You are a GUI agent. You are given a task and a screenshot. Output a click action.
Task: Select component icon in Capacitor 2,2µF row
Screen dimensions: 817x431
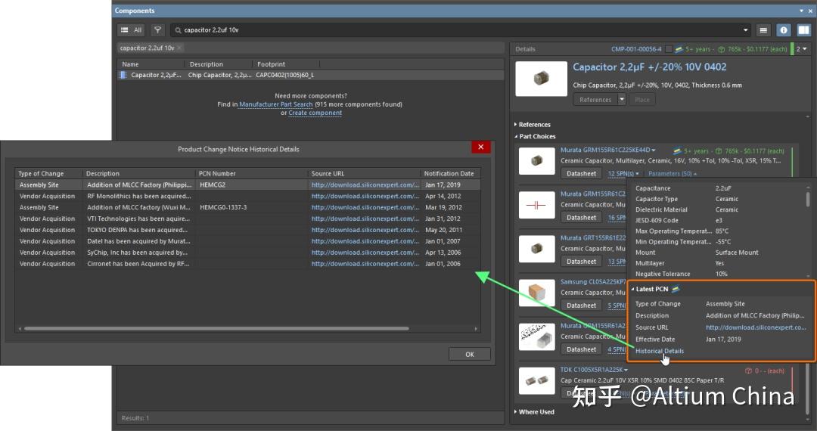123,75
